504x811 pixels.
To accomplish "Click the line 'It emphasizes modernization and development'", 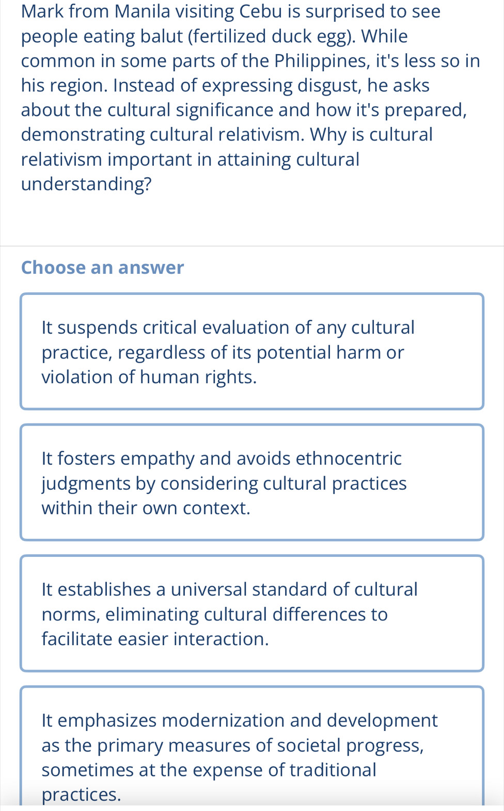I will pyautogui.click(x=240, y=721).
